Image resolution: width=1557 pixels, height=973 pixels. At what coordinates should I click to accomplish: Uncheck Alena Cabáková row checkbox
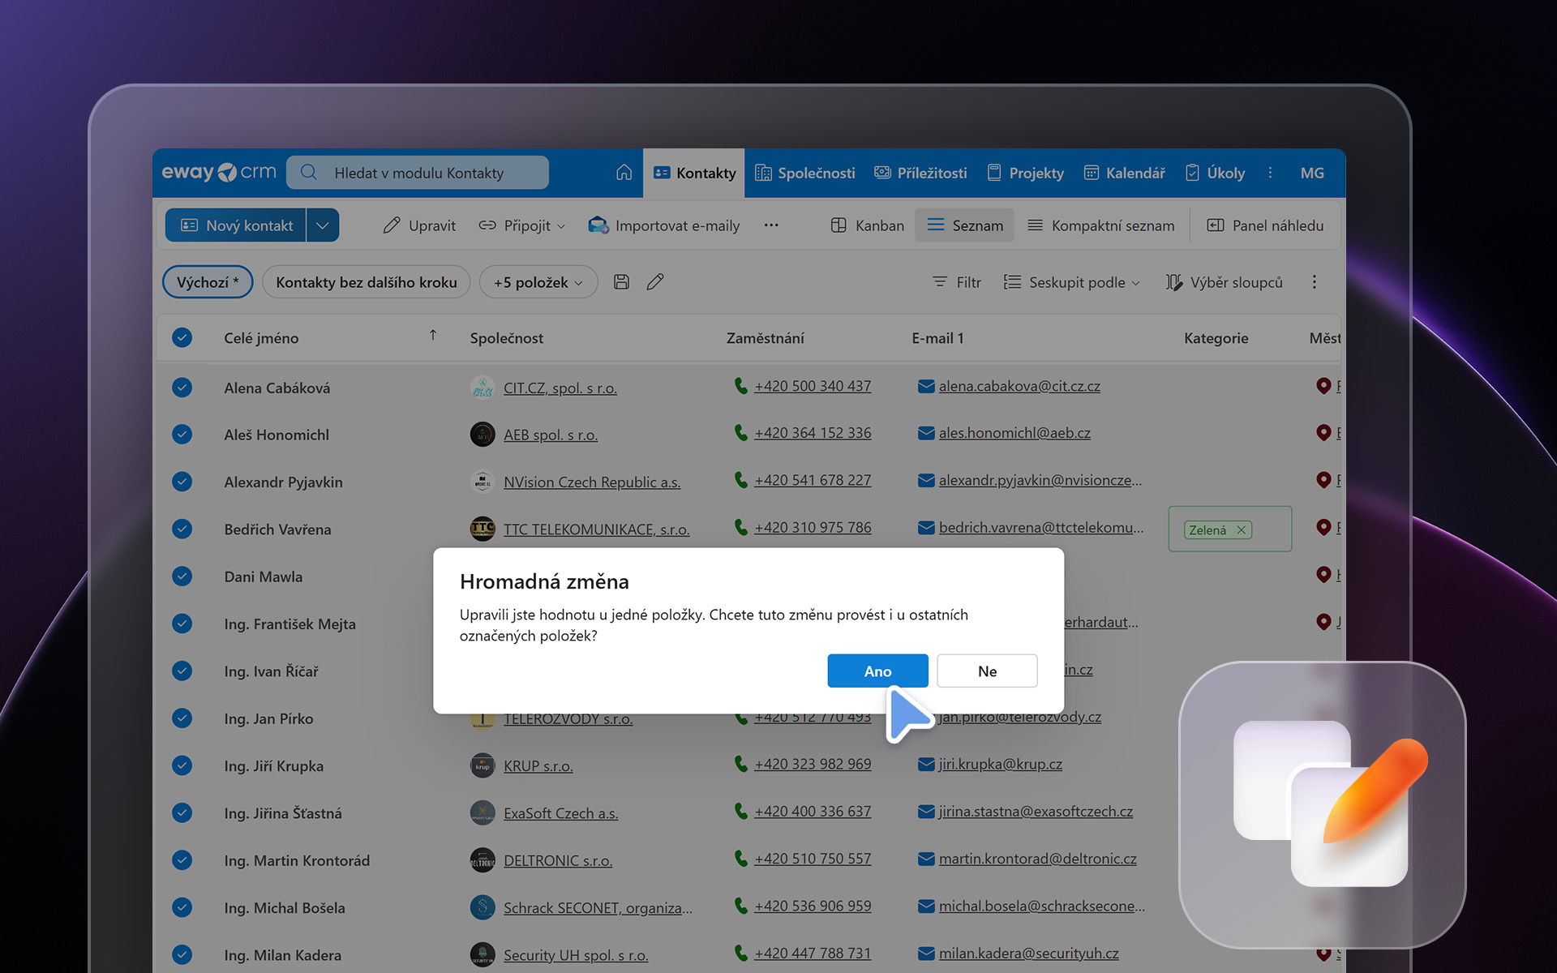tap(182, 388)
